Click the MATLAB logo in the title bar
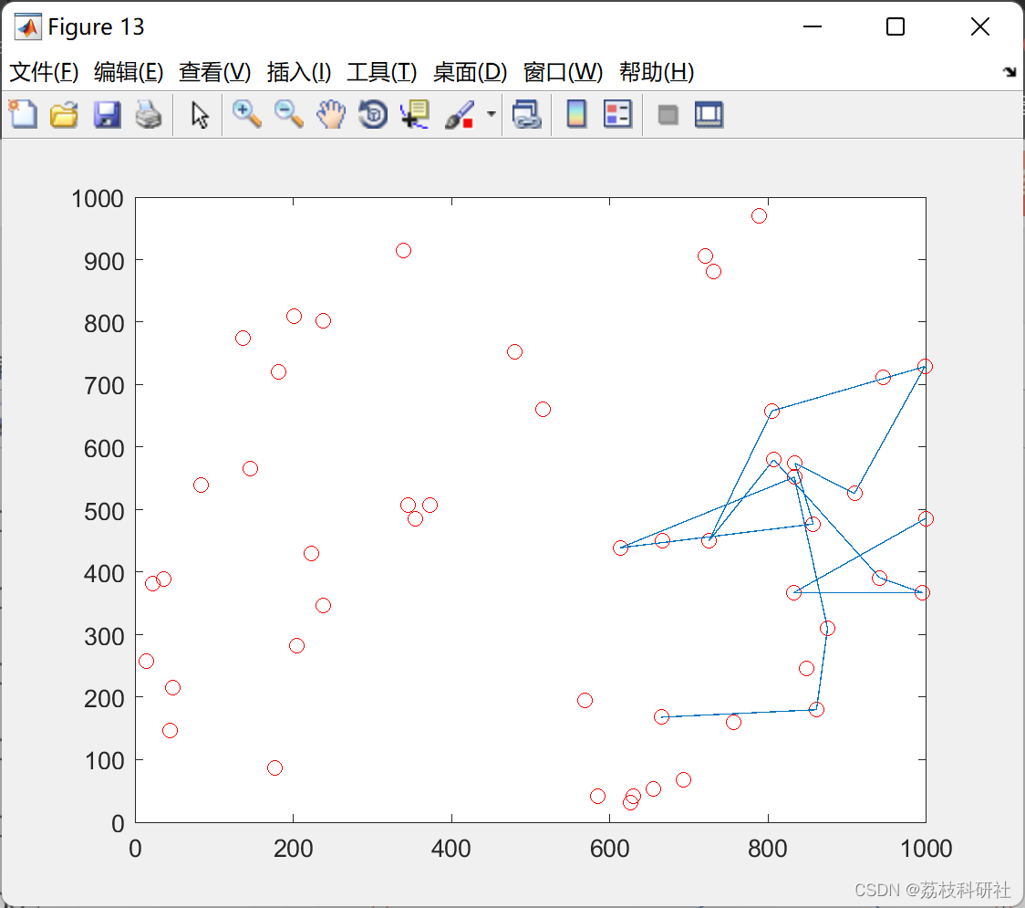 (x=28, y=26)
